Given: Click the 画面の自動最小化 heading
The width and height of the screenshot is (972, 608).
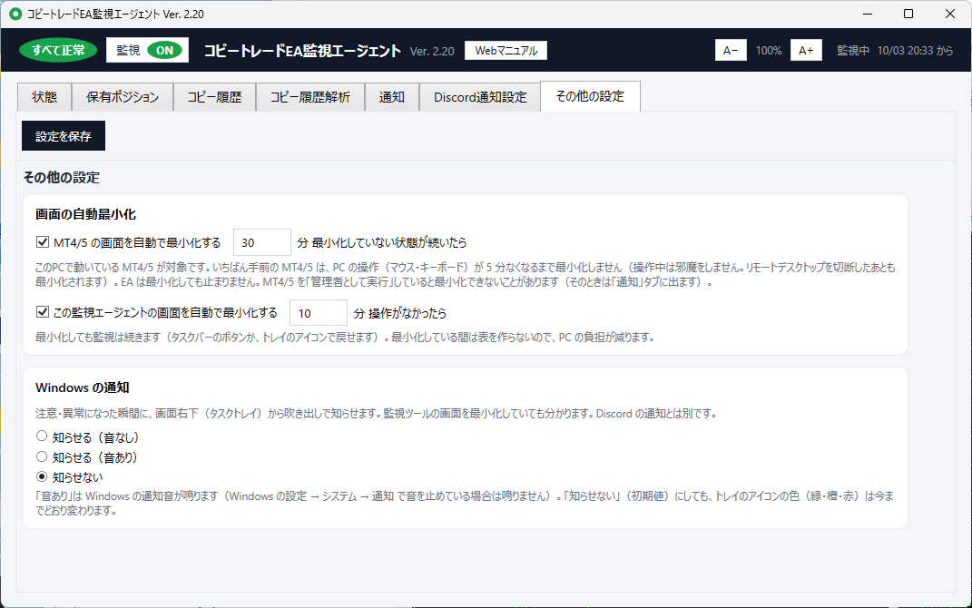Looking at the screenshot, I should pyautogui.click(x=85, y=214).
